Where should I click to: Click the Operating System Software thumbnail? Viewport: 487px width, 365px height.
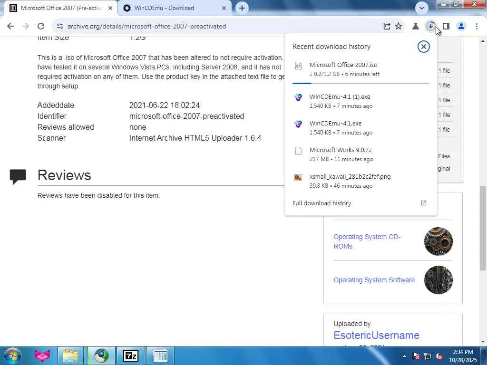coord(438,280)
